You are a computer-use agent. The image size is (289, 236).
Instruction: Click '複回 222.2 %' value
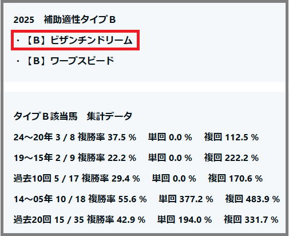coord(231,158)
